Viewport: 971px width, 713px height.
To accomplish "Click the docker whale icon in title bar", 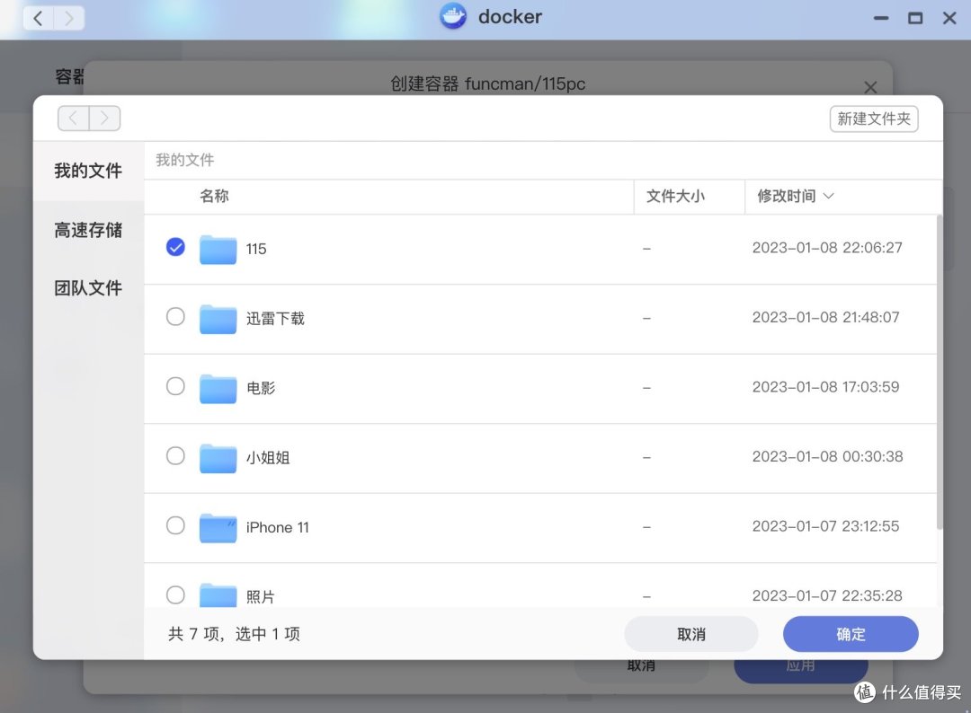I will pos(452,16).
